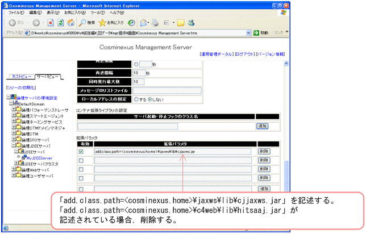
Task: Click the Print icon in toolbar
Action: pyautogui.click(x=158, y=23)
